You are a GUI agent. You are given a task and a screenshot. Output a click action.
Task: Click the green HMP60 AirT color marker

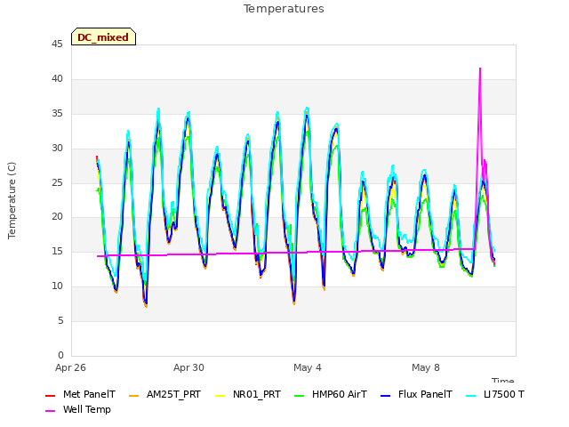[x=299, y=395]
